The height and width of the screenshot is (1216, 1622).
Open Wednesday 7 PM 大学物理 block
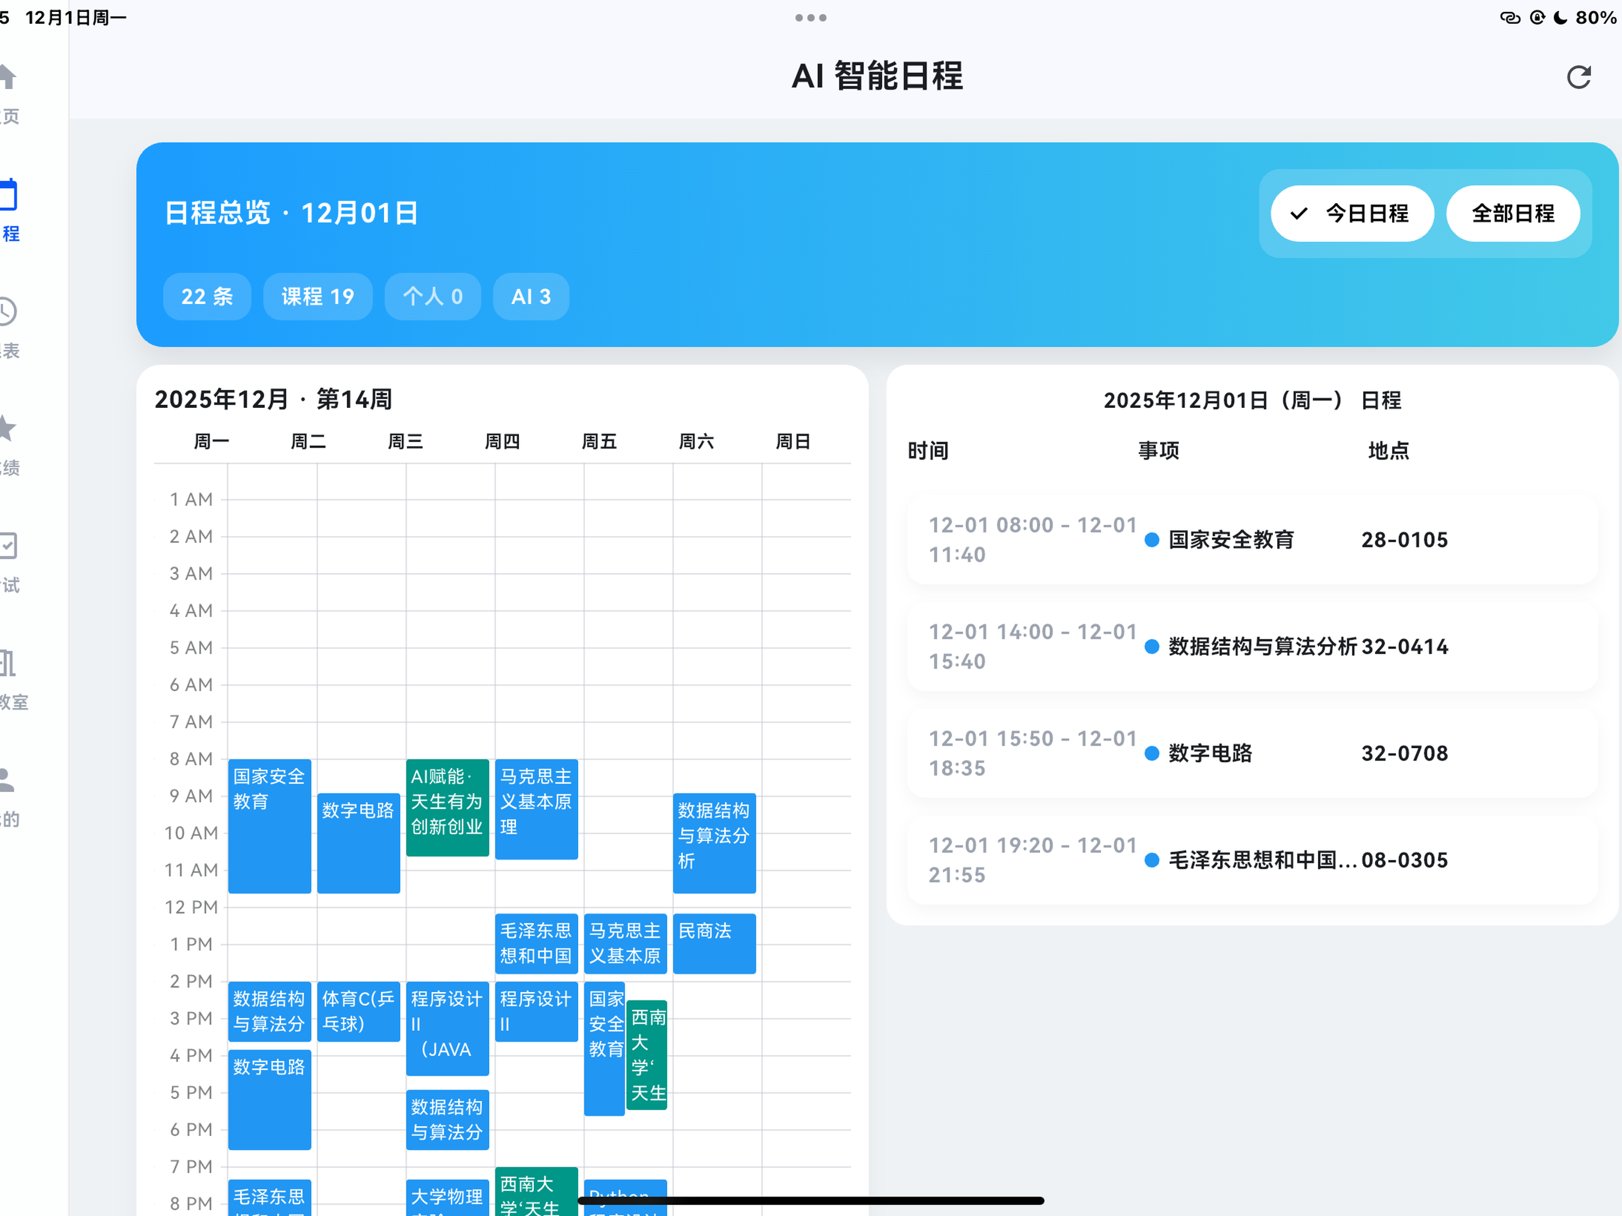click(447, 1198)
